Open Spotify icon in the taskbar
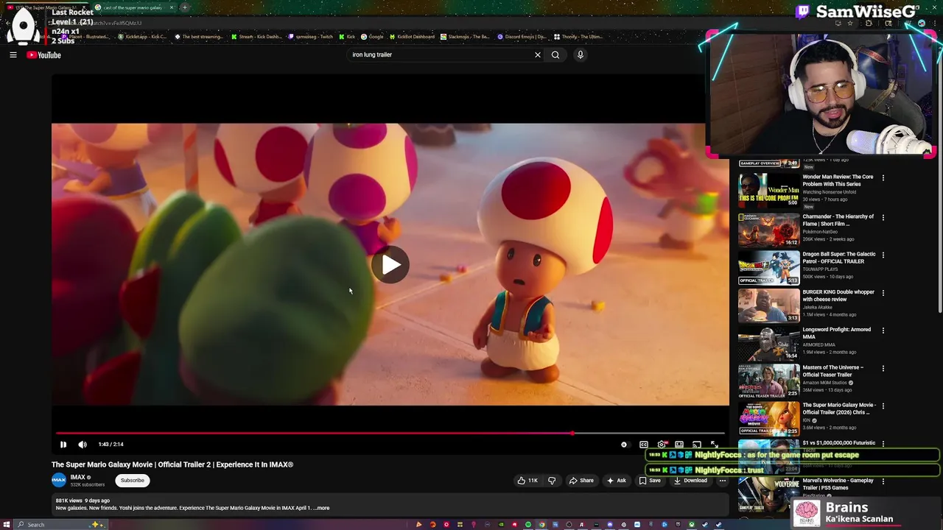 point(527,524)
